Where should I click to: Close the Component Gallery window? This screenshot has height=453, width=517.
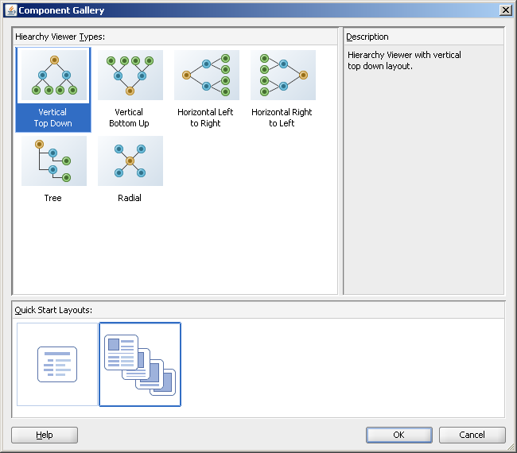point(505,10)
